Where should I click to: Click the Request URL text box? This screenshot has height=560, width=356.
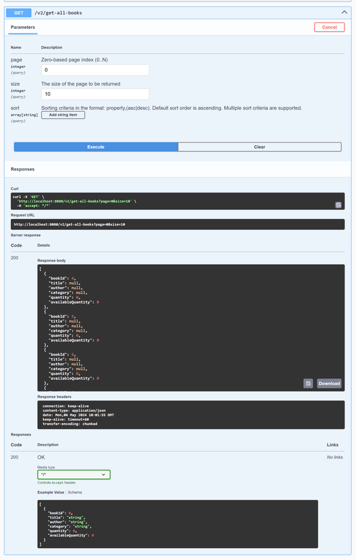pyautogui.click(x=178, y=224)
